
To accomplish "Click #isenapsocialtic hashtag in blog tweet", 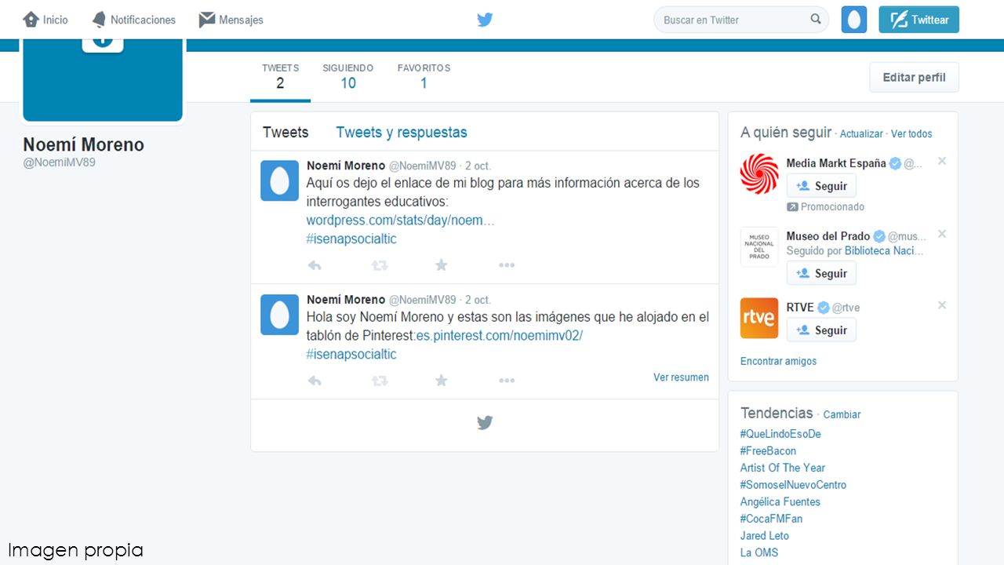I will (x=351, y=239).
